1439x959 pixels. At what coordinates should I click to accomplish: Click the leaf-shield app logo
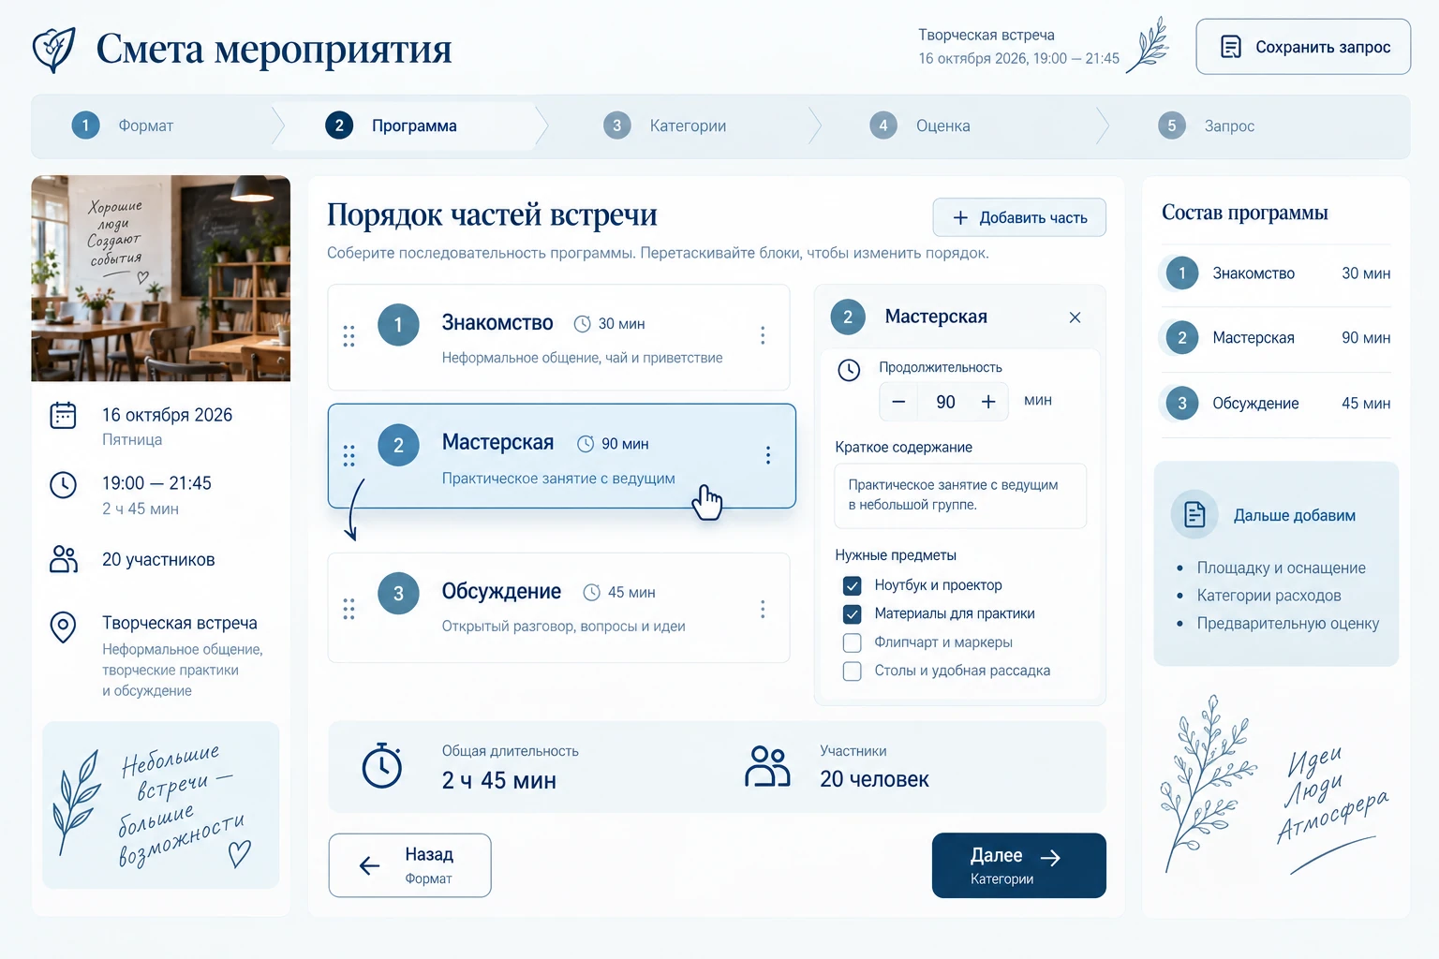pos(53,50)
